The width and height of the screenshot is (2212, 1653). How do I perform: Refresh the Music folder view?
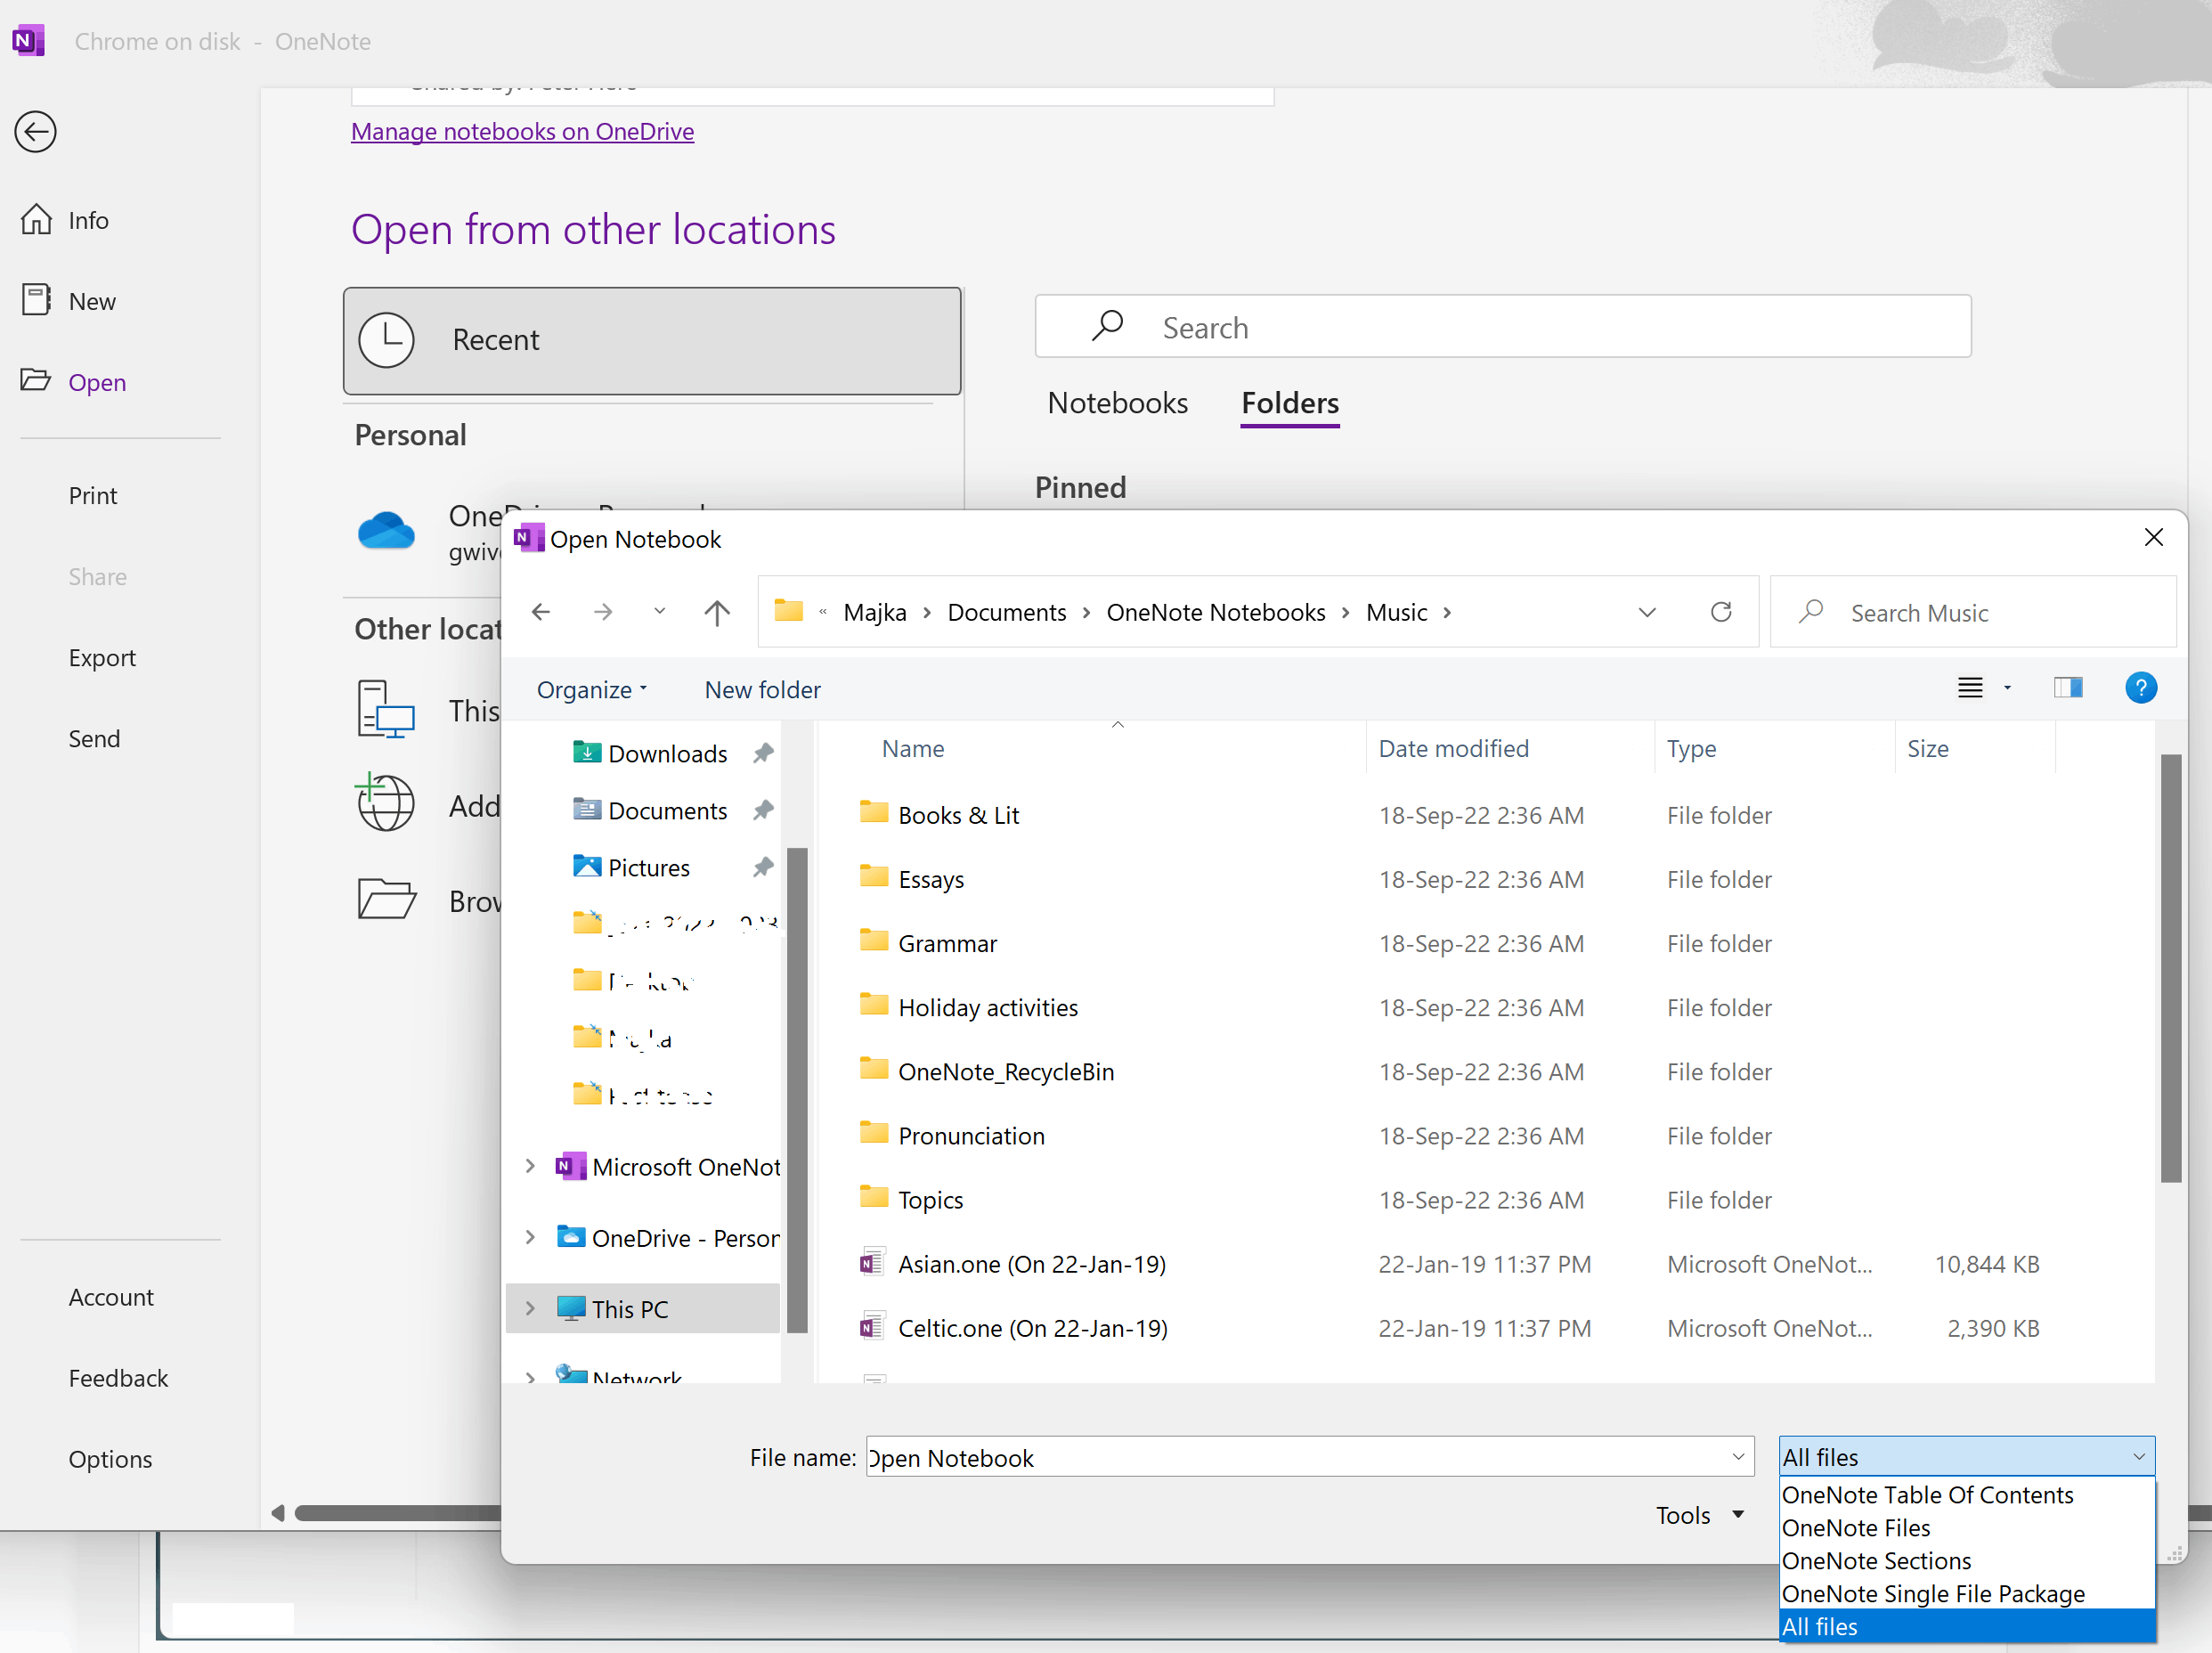[1722, 611]
